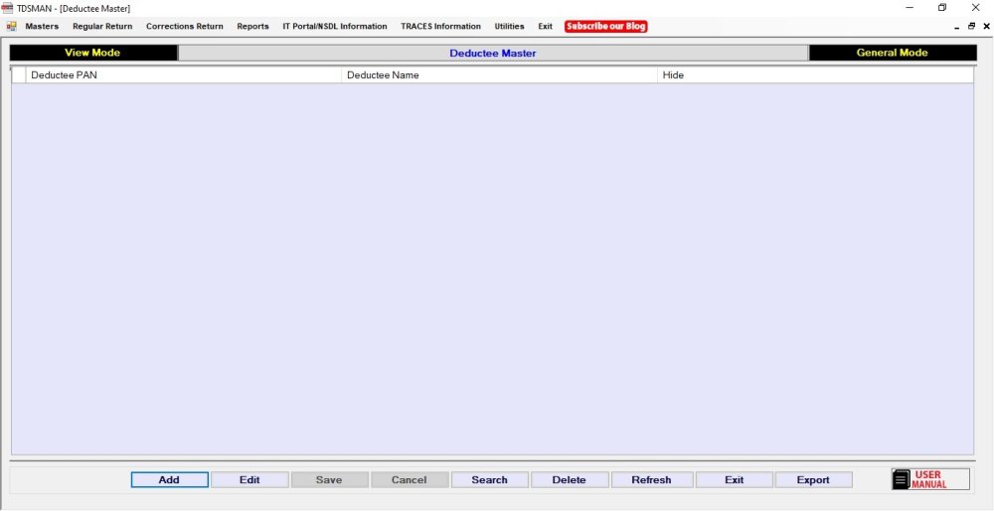This screenshot has width=994, height=511.
Task: Close the inner Deductee Master window
Action: pyautogui.click(x=986, y=27)
